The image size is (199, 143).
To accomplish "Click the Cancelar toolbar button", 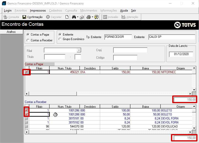I will pos(54,17).
